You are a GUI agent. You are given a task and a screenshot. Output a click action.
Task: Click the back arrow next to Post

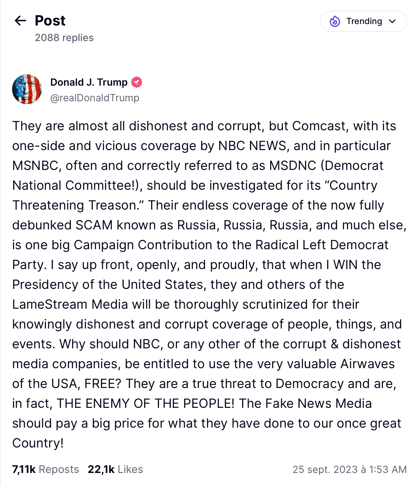coord(21,21)
